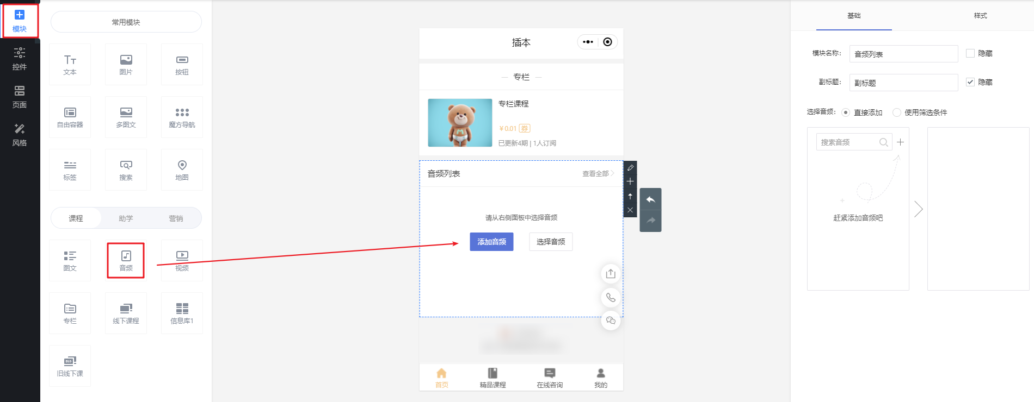This screenshot has width=1034, height=402.
Task: Select the 课程 module tab
Action: 76,218
